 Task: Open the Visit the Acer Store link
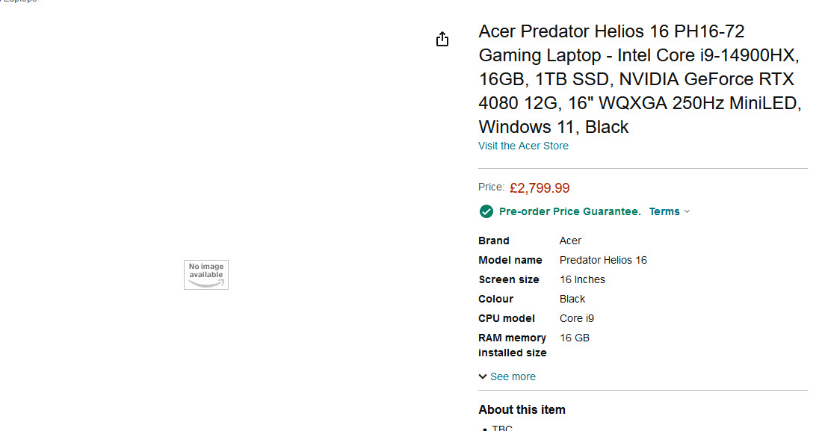click(523, 146)
